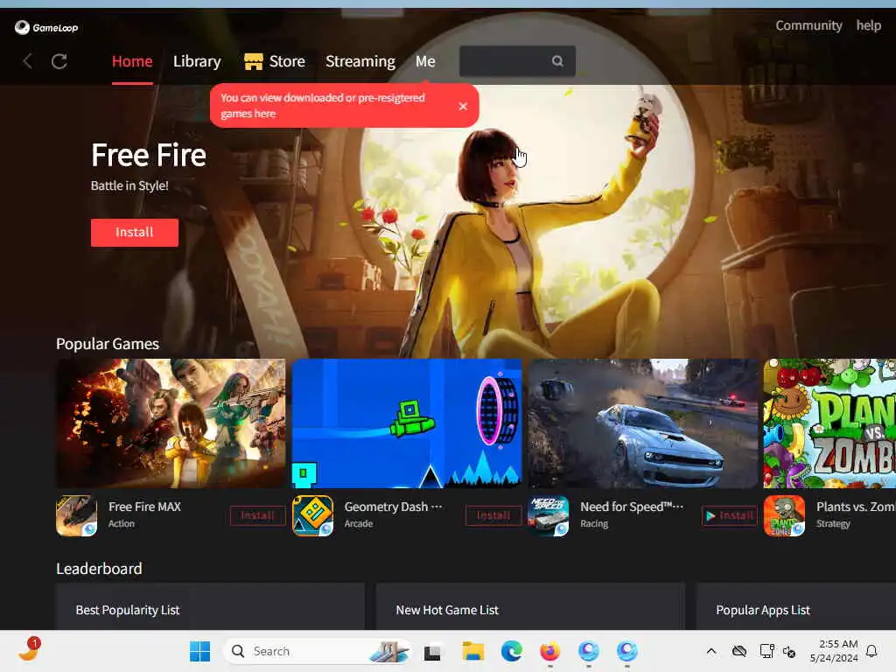
Task: Launch File Explorer from the taskbar
Action: pos(473,651)
